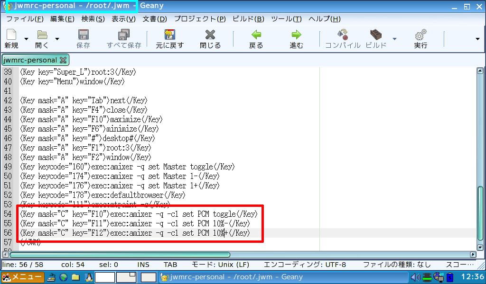Jump forward using the 進む arrow icon
The width and height of the screenshot is (486, 284).
point(297,38)
